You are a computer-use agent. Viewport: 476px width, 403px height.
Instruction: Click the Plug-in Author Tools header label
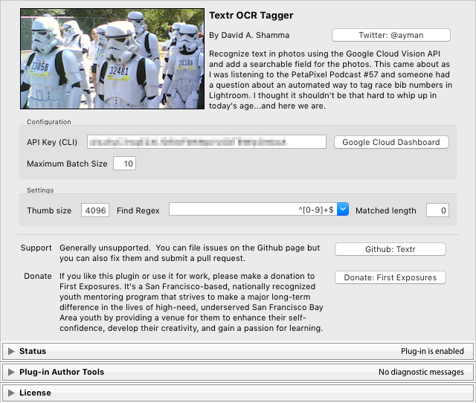click(62, 372)
